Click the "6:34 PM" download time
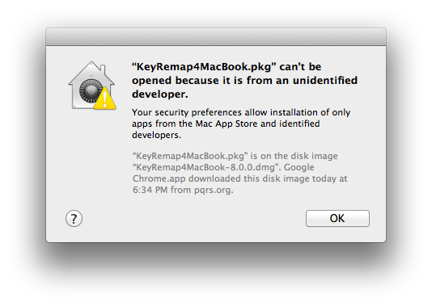This screenshot has width=432, height=306. click(x=150, y=190)
